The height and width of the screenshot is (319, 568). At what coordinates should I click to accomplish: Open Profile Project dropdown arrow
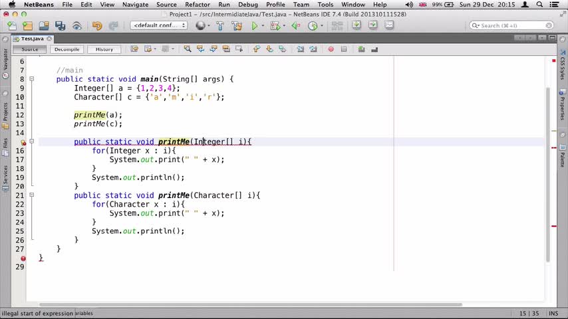[x=322, y=26]
